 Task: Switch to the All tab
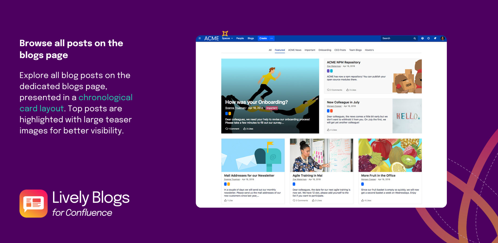(x=270, y=50)
